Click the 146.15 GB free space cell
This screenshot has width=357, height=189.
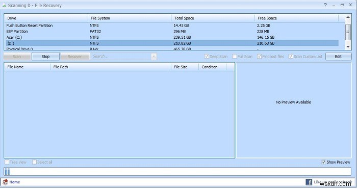point(266,37)
